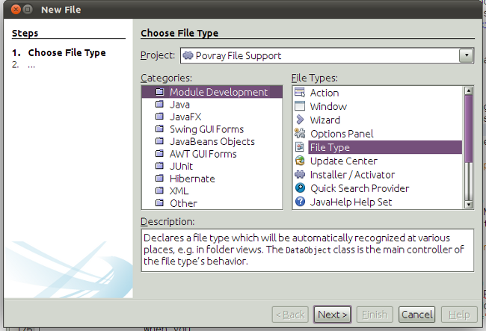486x331 pixels.
Task: Select the Installer / Activator puzzle icon
Action: tap(300, 175)
